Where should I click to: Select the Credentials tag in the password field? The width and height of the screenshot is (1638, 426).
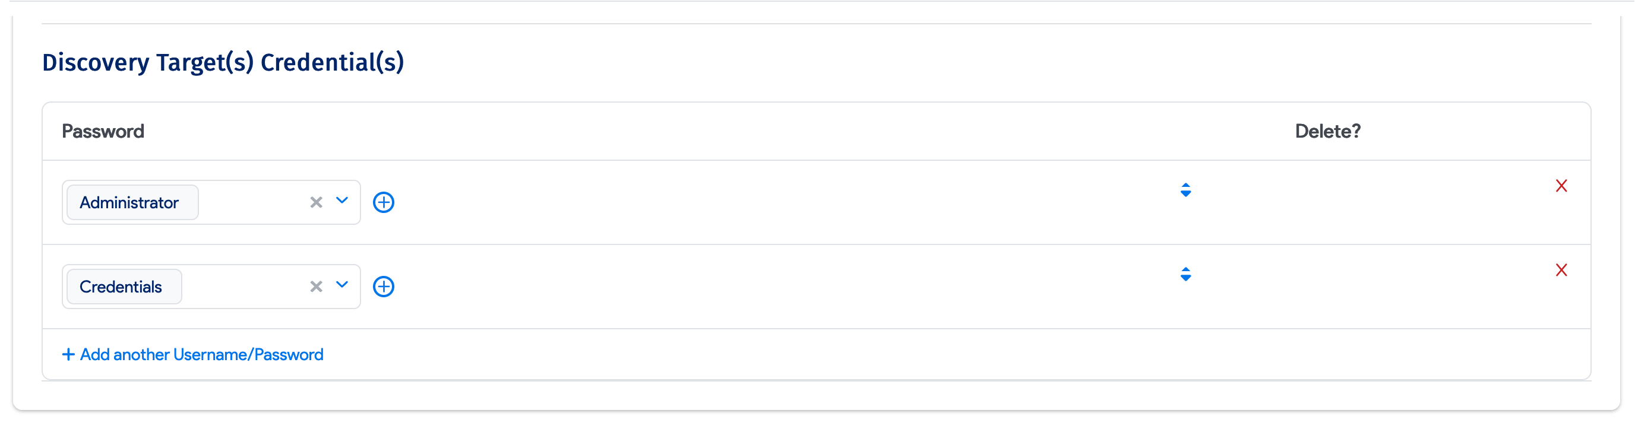click(x=121, y=287)
